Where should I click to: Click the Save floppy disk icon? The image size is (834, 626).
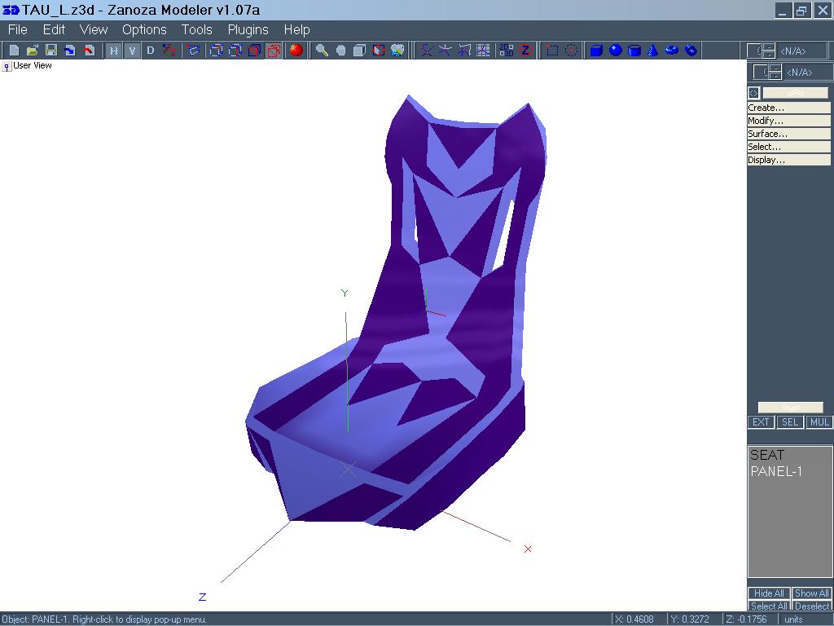[x=50, y=51]
